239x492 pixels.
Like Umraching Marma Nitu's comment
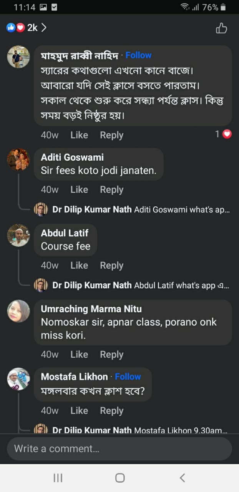[x=79, y=355]
